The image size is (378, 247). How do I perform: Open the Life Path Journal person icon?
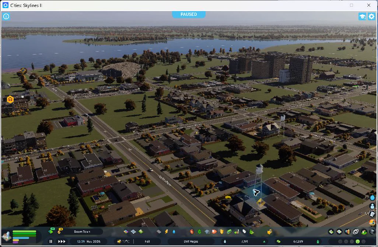pos(372,206)
